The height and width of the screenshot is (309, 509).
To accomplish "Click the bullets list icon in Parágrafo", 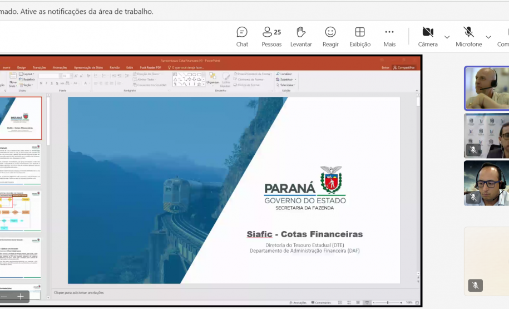I will coord(96,76).
